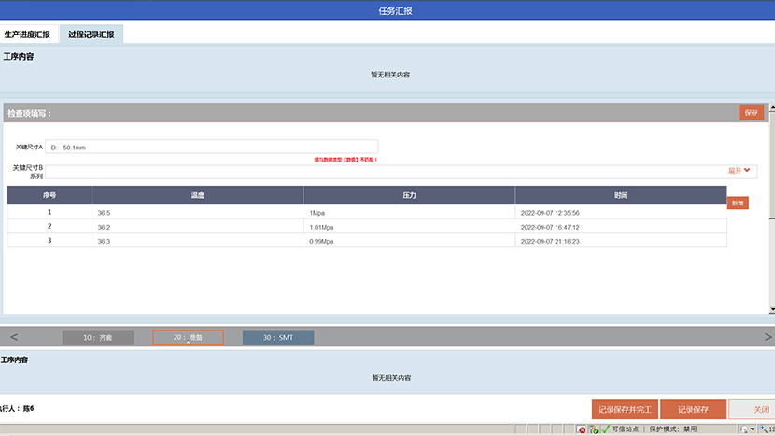Click the green checkmark trusted site icon
The width and height of the screenshot is (775, 436).
(x=605, y=429)
